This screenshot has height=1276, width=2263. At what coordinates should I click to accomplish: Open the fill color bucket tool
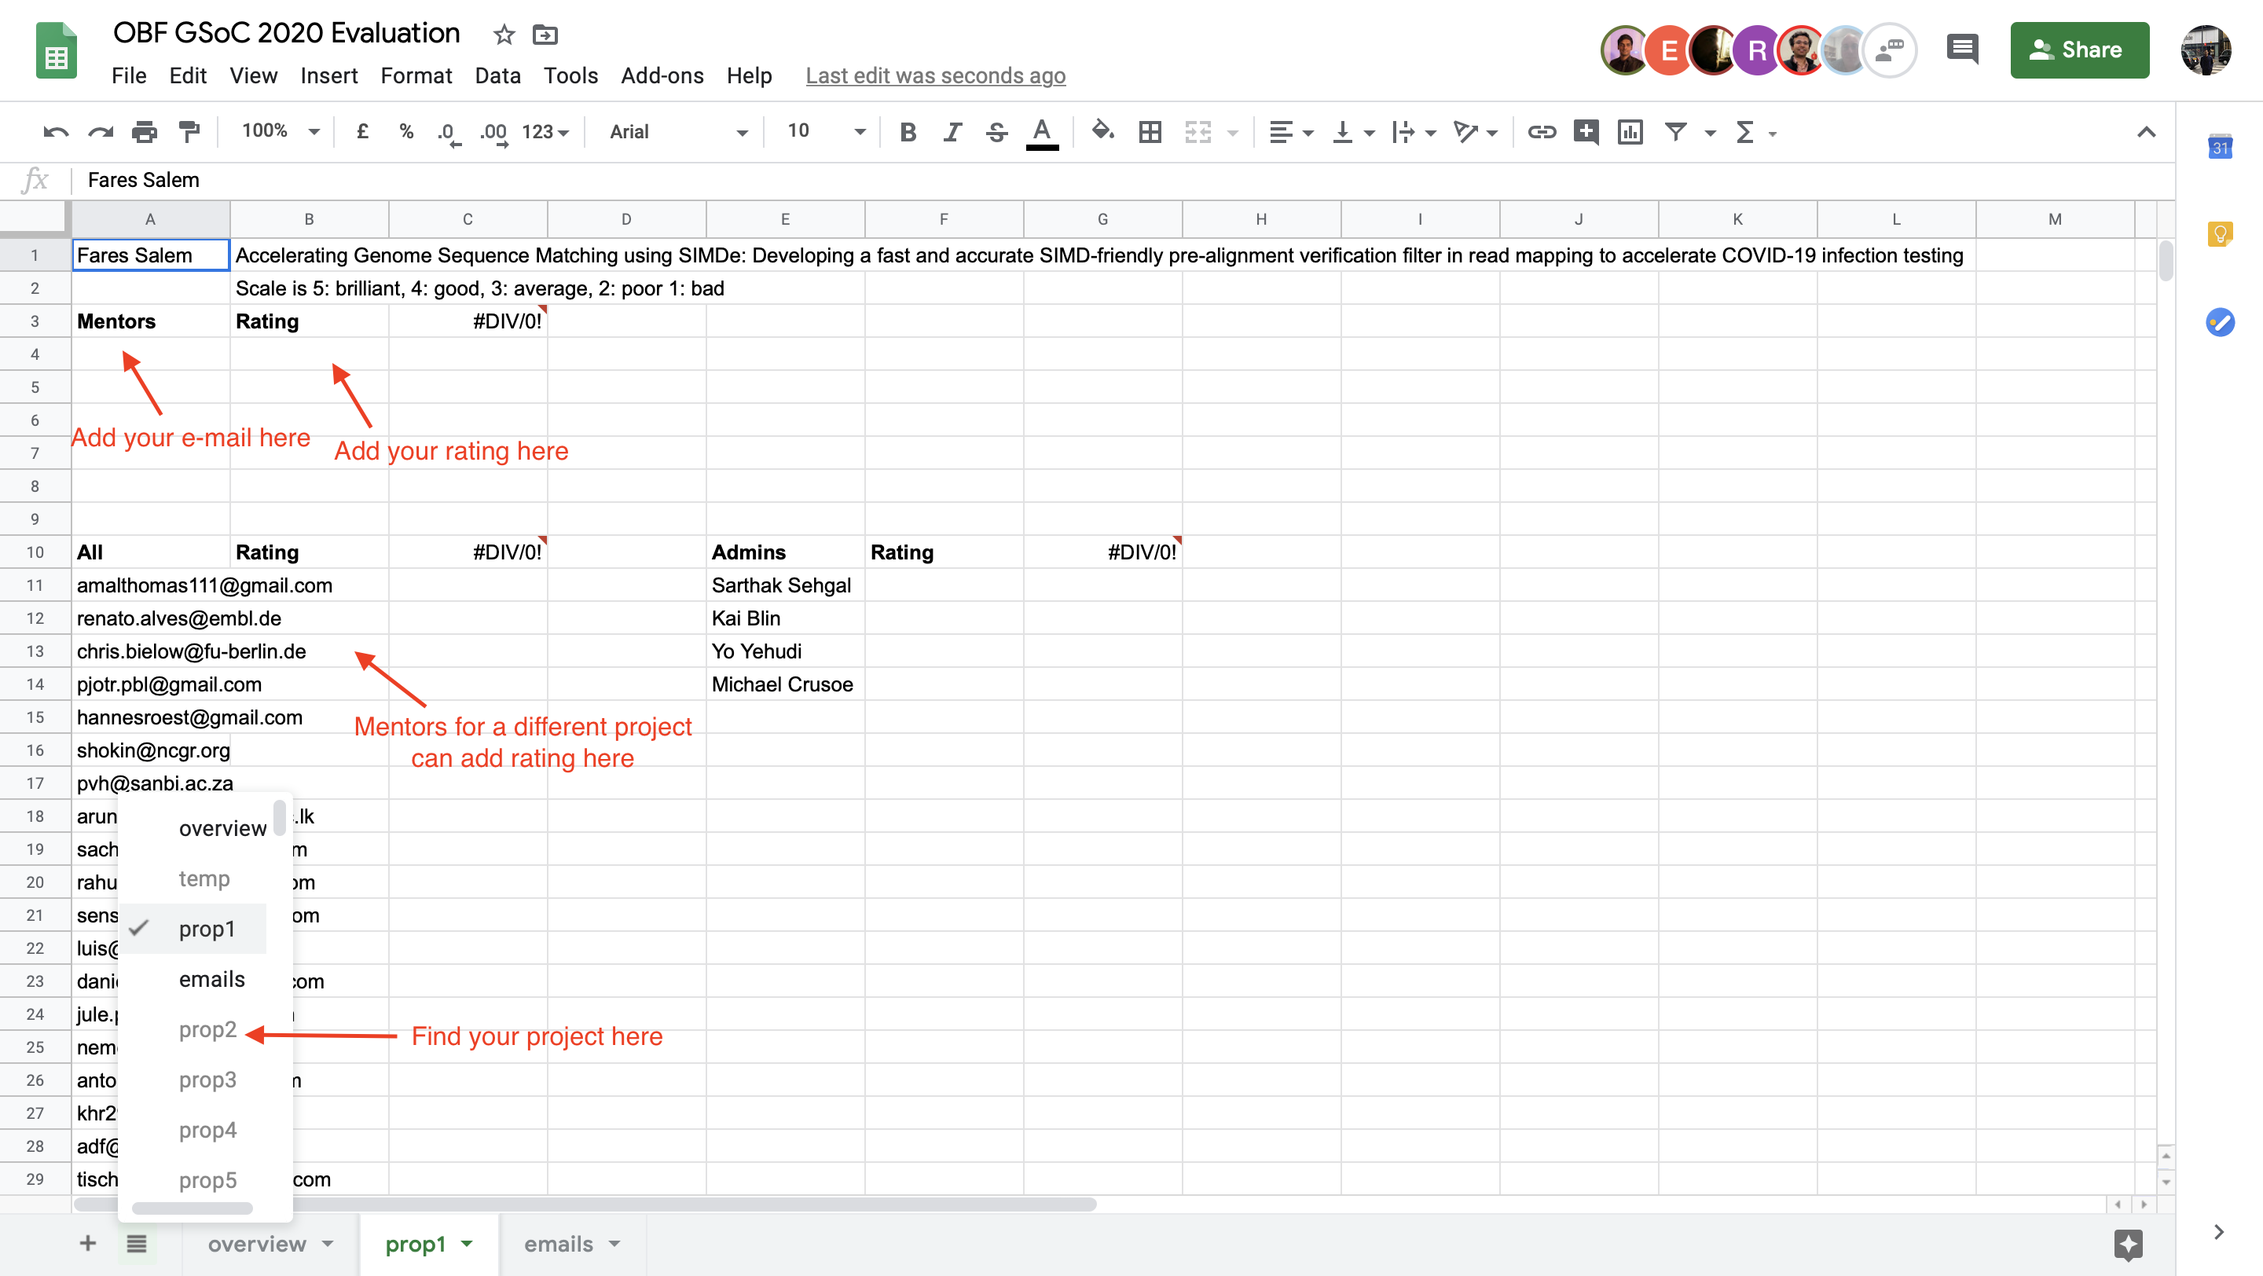tap(1102, 132)
